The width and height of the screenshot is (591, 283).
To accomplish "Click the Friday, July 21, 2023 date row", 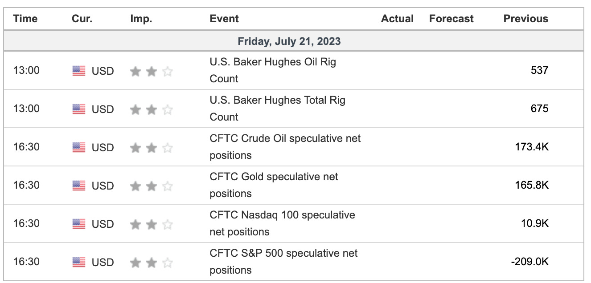I will [x=294, y=41].
